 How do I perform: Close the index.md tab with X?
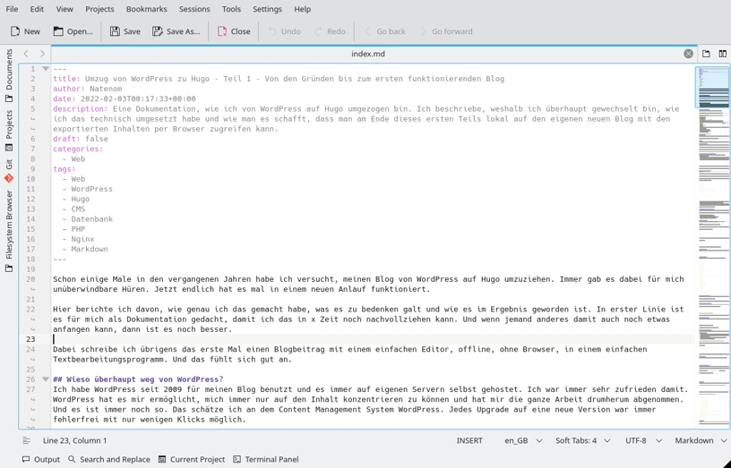[688, 54]
